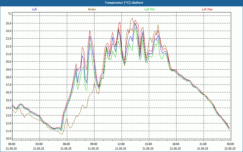Click the 22.05.25 date label
The width and height of the screenshot is (243, 152).
[x=230, y=148]
